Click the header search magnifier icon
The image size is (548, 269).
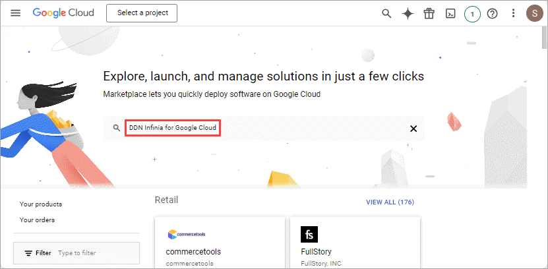tap(386, 14)
